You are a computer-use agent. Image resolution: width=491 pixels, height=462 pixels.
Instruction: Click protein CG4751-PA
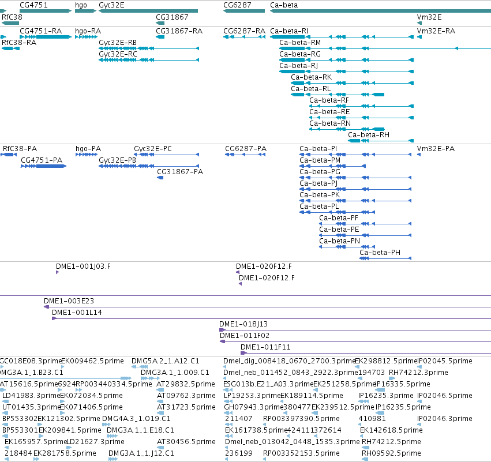(x=42, y=160)
